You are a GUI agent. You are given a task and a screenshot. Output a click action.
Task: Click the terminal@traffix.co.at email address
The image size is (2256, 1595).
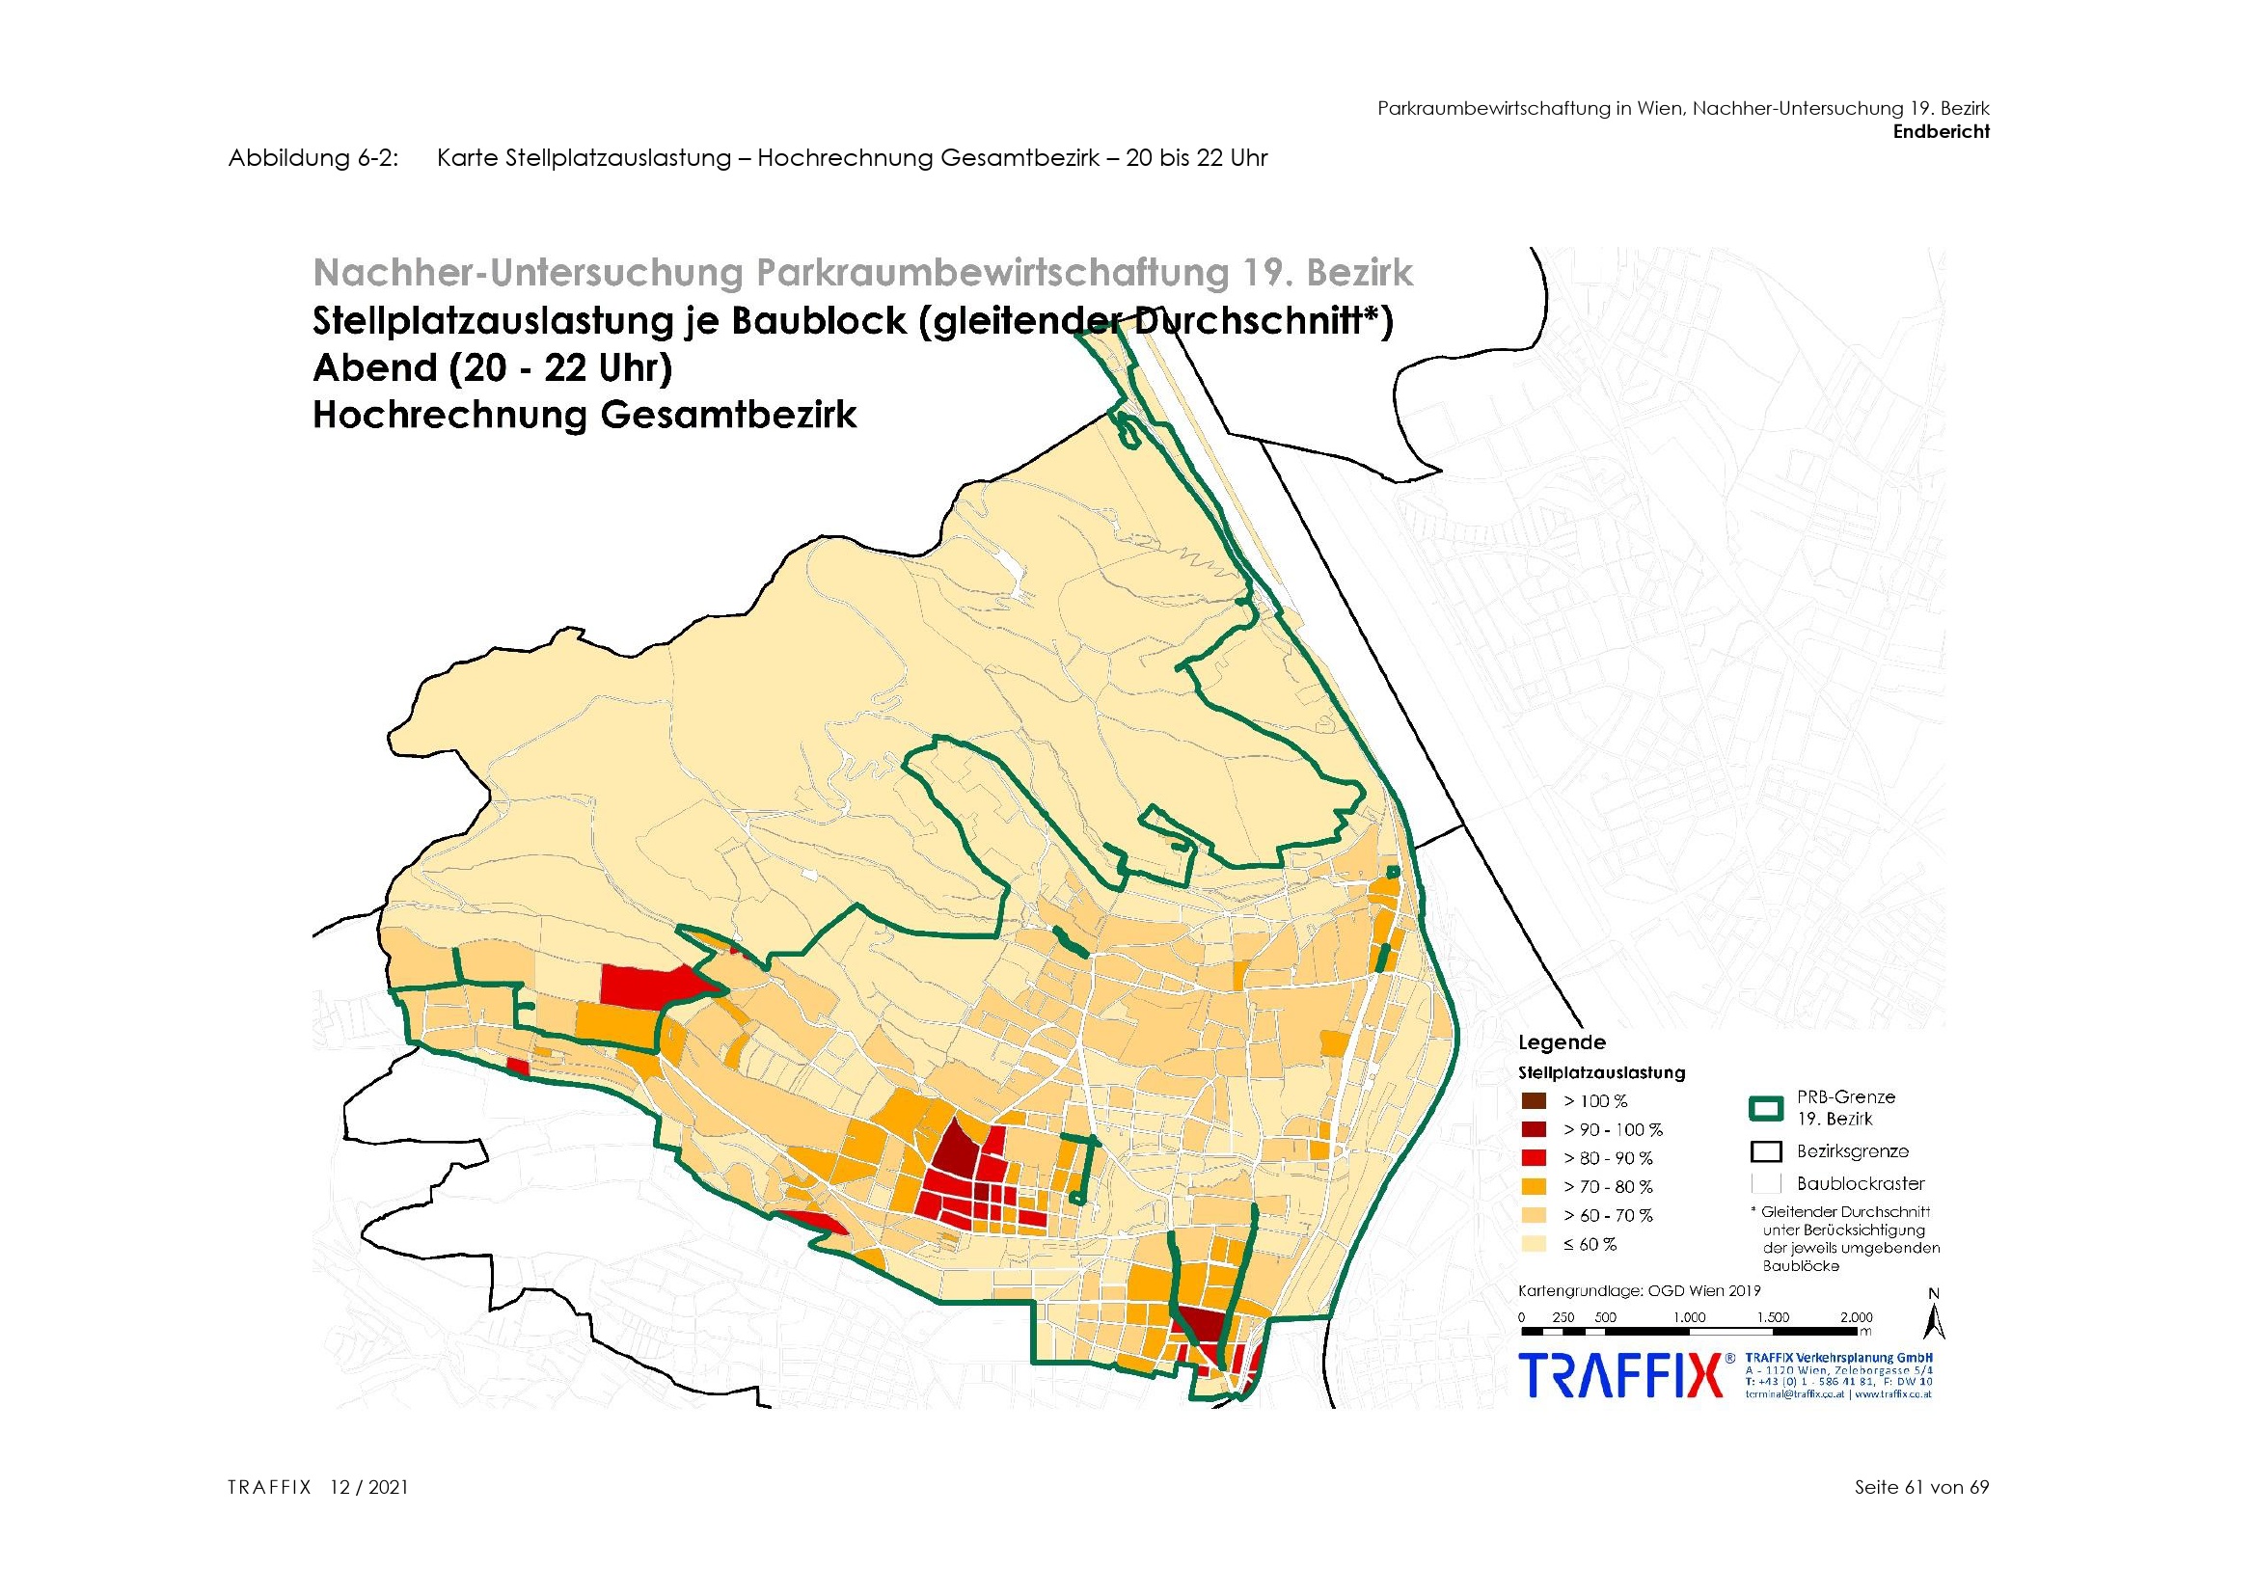[x=1796, y=1393]
